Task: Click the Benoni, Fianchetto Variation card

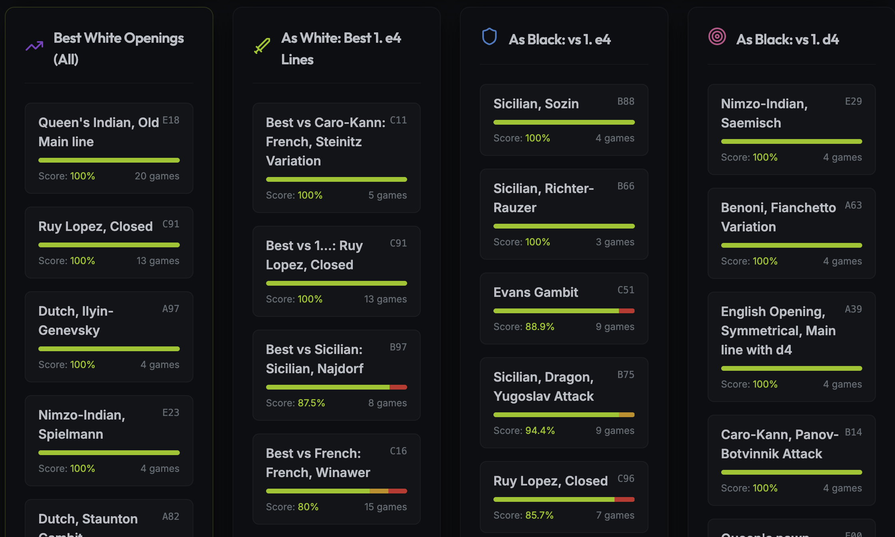Action: click(x=791, y=233)
